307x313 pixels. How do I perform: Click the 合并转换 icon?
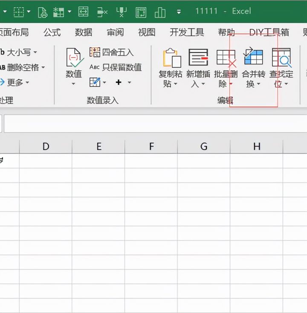tap(253, 56)
